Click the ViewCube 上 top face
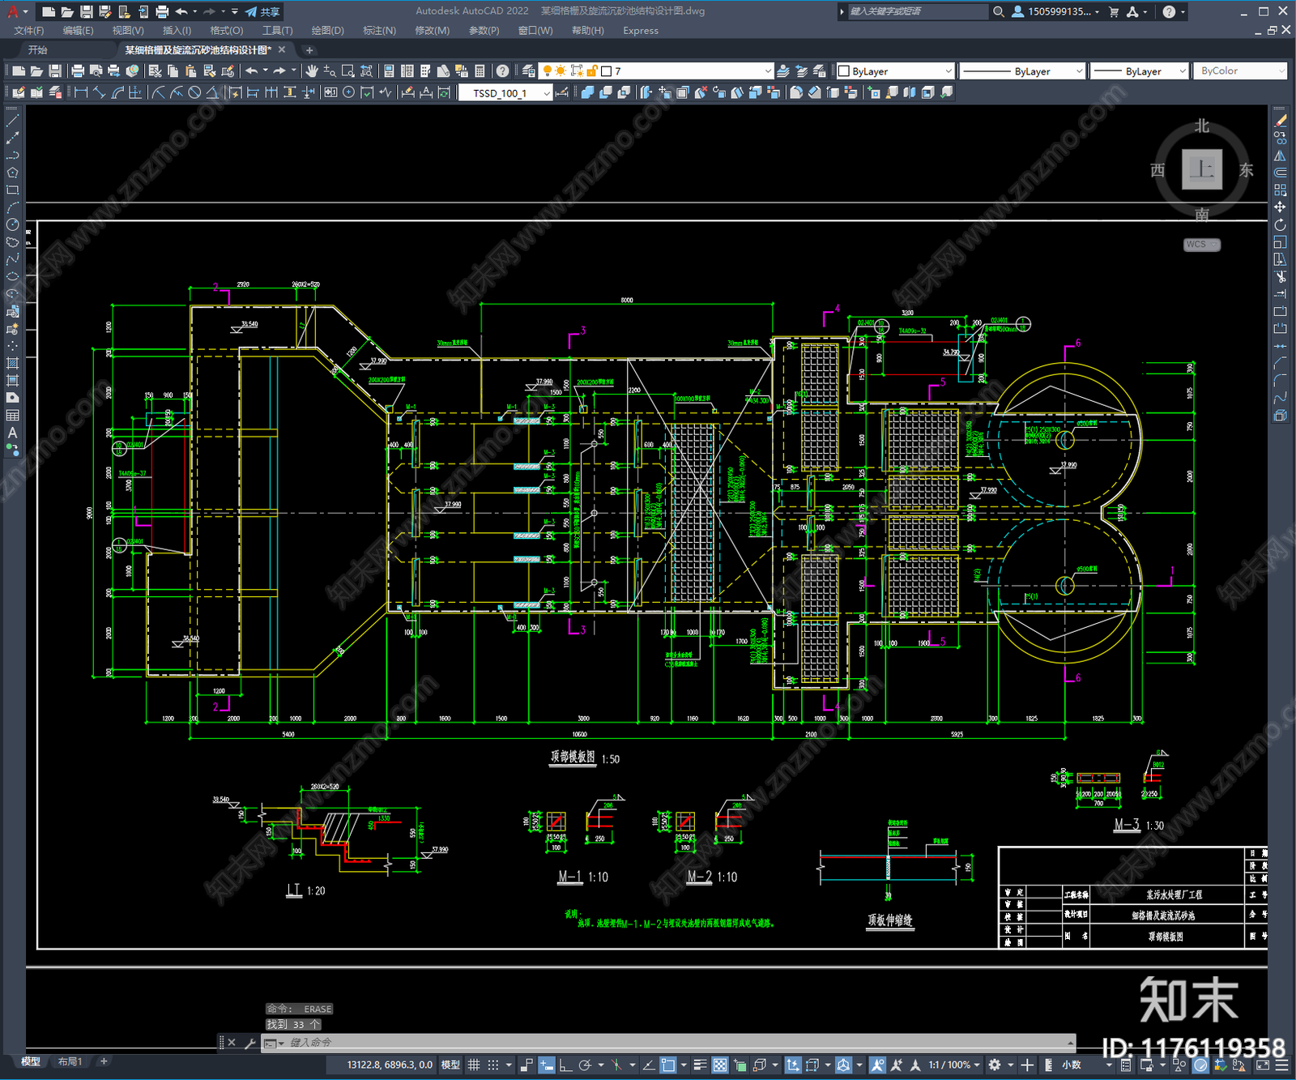This screenshot has height=1080, width=1296. [x=1202, y=169]
